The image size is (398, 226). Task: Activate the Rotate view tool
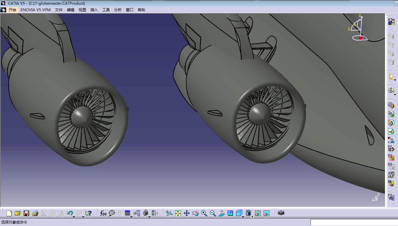[195, 213]
